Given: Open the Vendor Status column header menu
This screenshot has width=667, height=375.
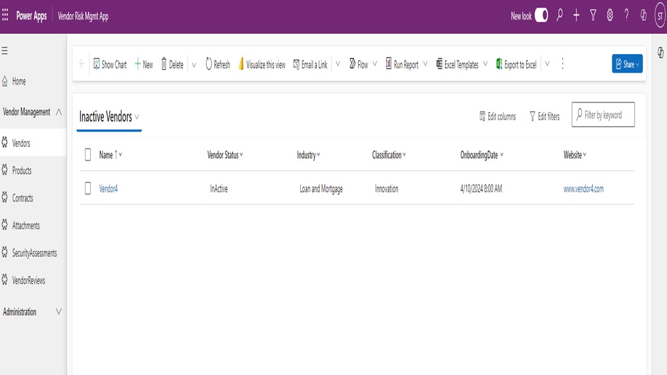Looking at the screenshot, I should [225, 155].
